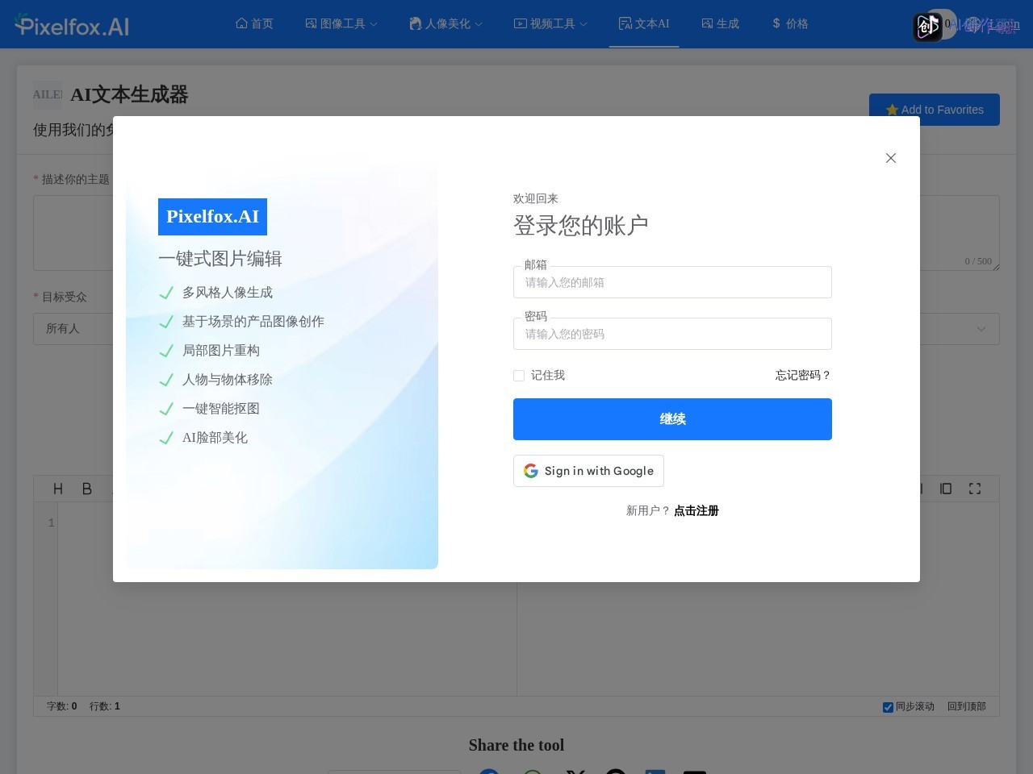Open the 生成 generate nav item
1033x774 pixels.
pos(720,23)
